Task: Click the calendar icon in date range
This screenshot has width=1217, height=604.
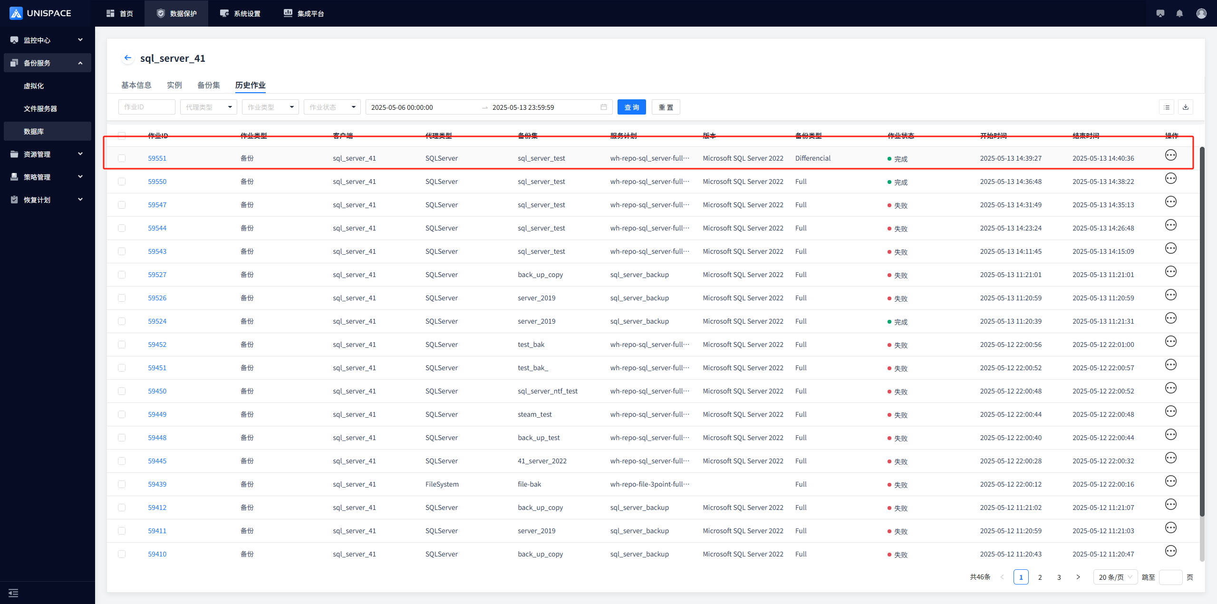Action: click(x=604, y=107)
